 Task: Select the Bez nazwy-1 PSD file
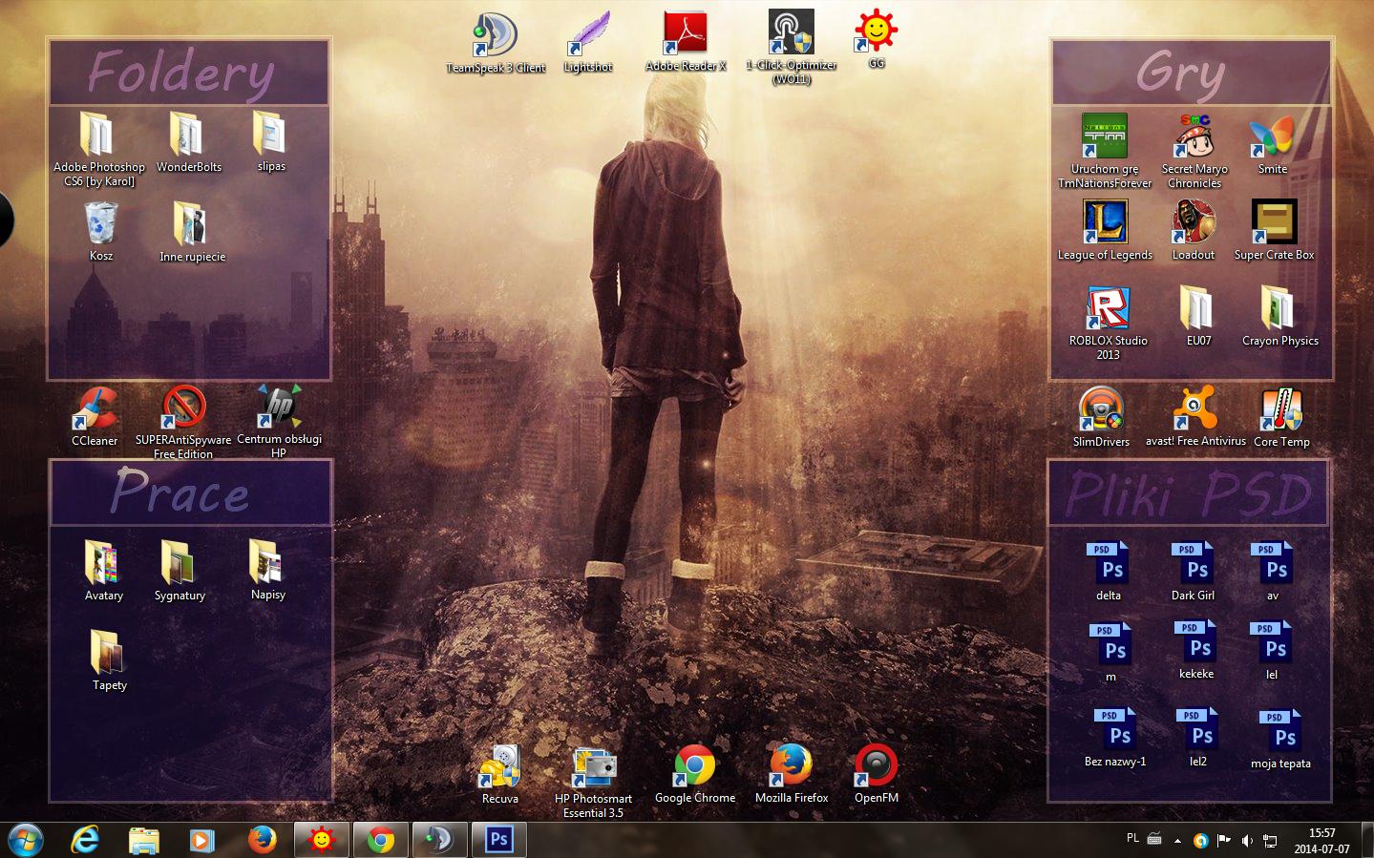(1115, 737)
